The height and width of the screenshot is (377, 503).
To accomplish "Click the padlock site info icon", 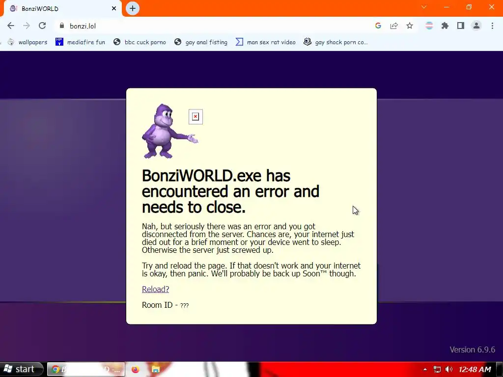I will (x=62, y=26).
